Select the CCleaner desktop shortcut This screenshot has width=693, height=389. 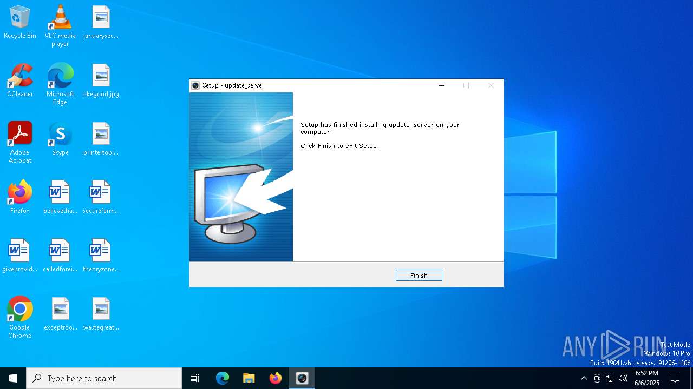pyautogui.click(x=20, y=81)
